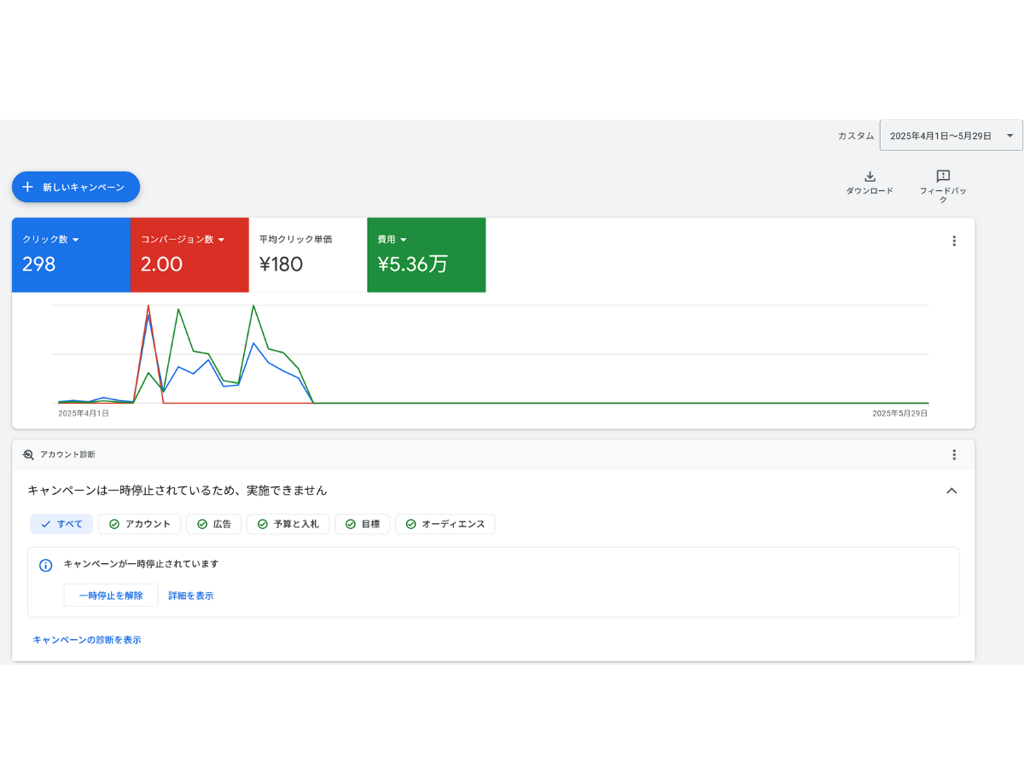
Task: Toggle the アカウント filter chip
Action: pyautogui.click(x=140, y=524)
